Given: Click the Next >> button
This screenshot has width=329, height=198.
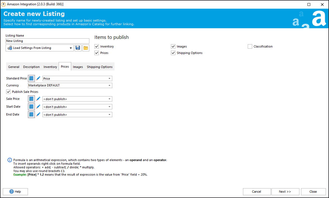Looking at the screenshot, I should pos(285,192).
